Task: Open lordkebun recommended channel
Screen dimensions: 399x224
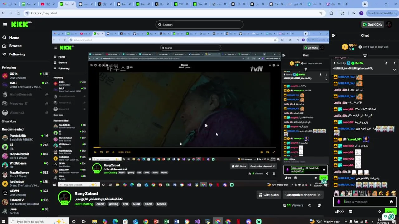Action: [x=25, y=184]
